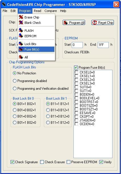Select EEPROM in the Program menu
The height and width of the screenshot is (174, 121).
click(36, 36)
